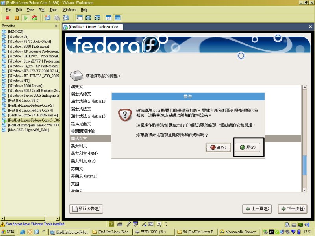This screenshot has width=315, height=236.
Task: Click the CH input language indicator
Action: pyautogui.click(x=111, y=224)
